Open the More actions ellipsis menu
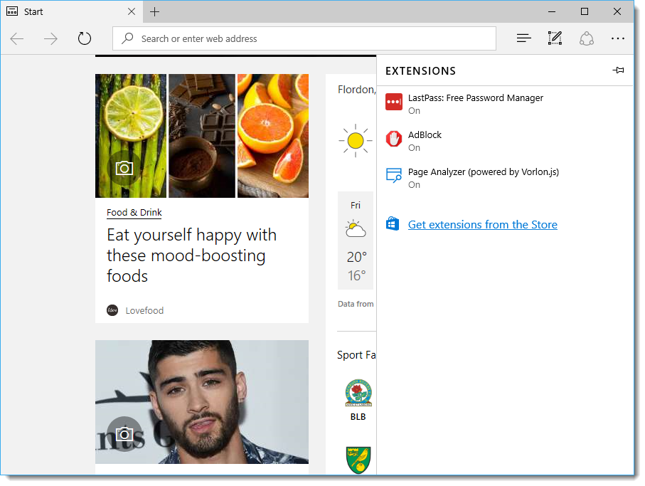 coord(617,38)
